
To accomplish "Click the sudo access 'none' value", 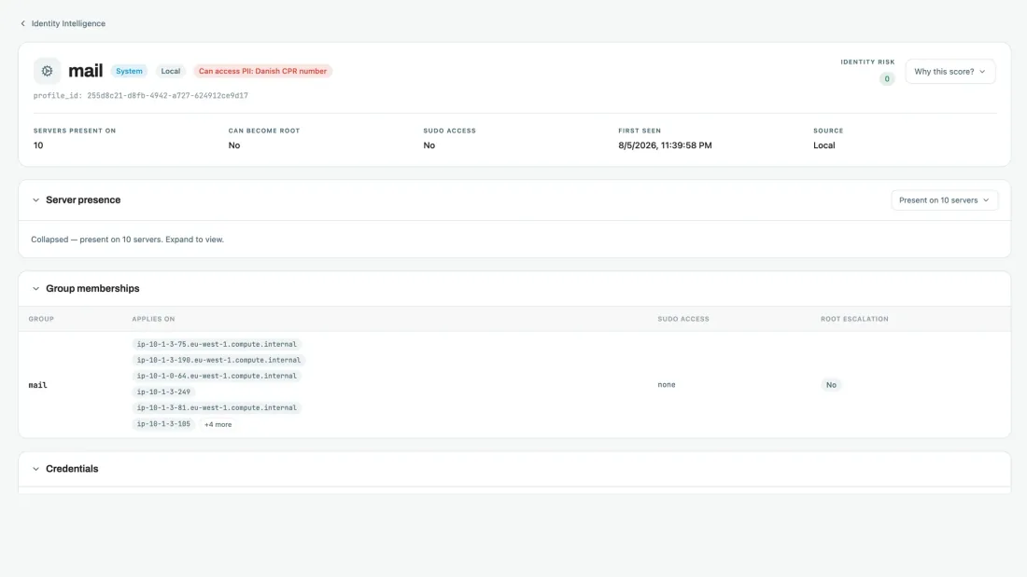I will point(666,385).
